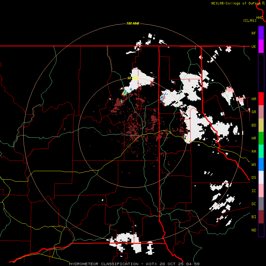Select the gray GC legend swatch
Image resolution: width=266 pixels, height=266 pixels.
(x=261, y=204)
